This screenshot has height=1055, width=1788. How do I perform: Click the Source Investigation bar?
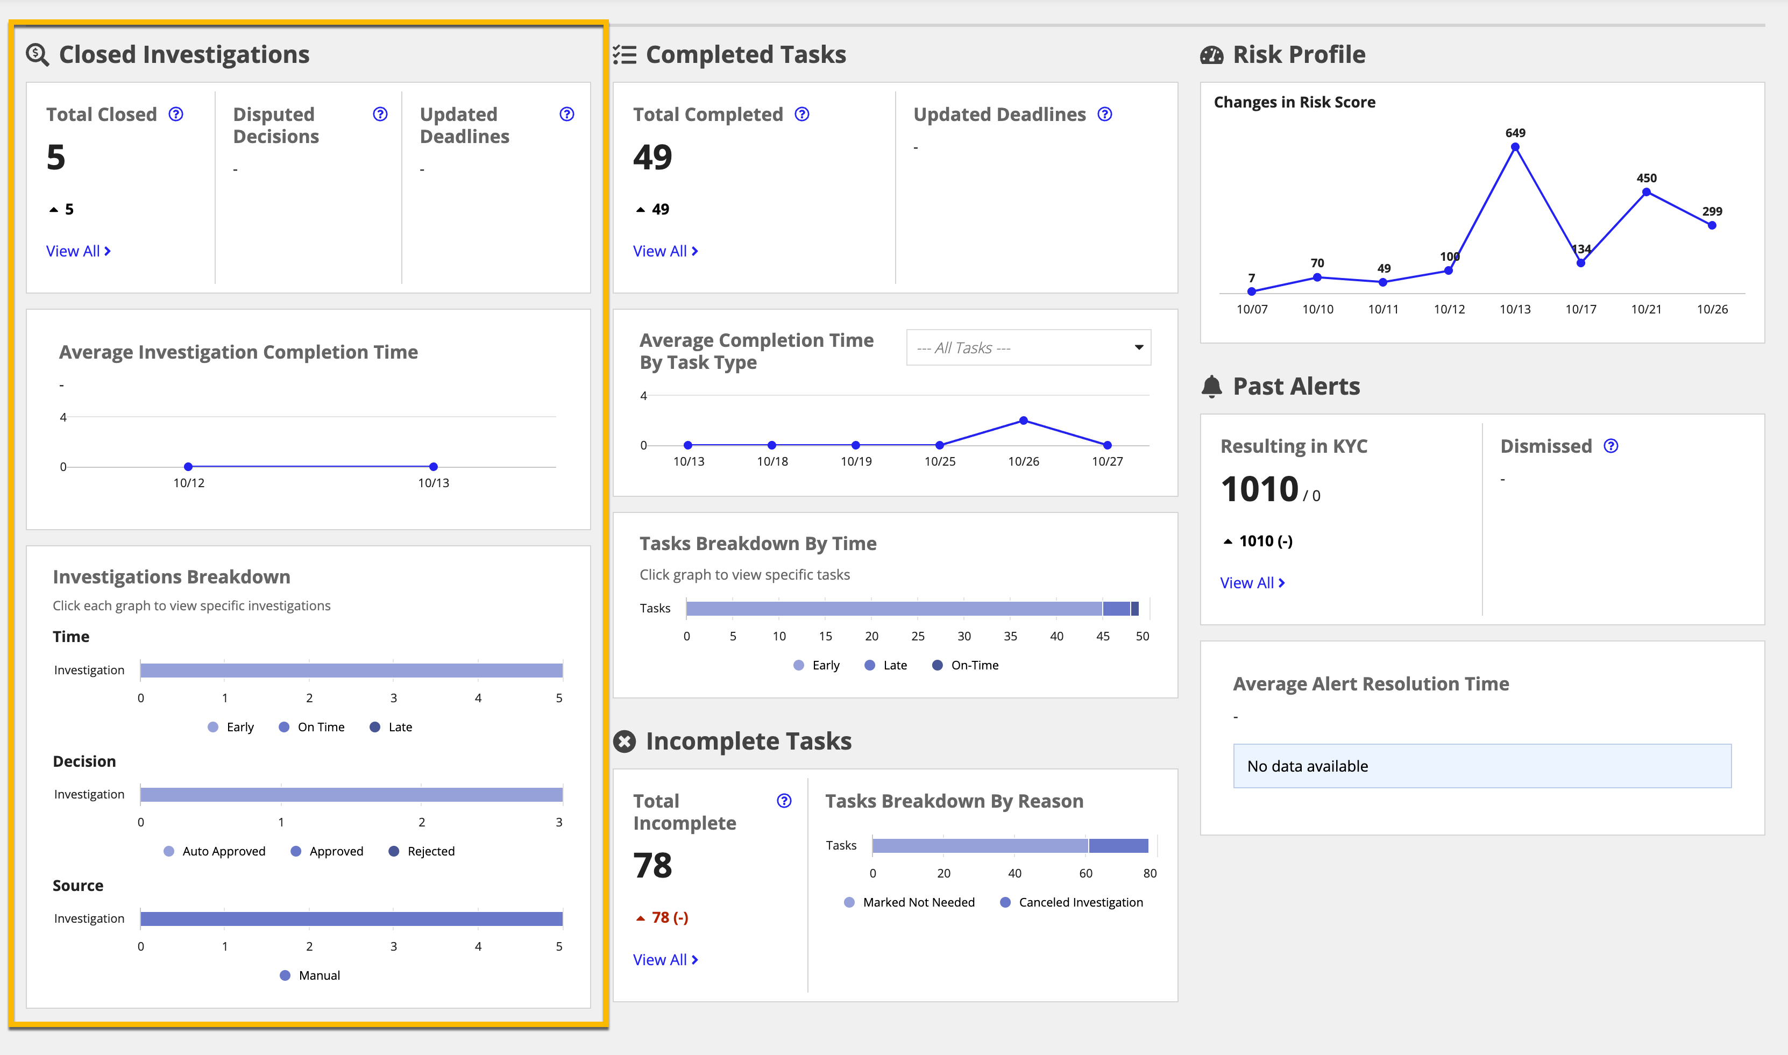351,919
